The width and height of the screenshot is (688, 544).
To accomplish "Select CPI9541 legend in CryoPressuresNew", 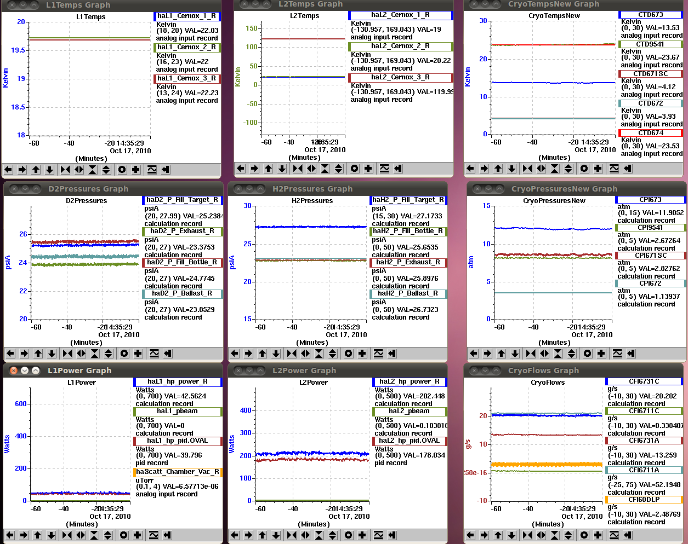I will pos(650,228).
